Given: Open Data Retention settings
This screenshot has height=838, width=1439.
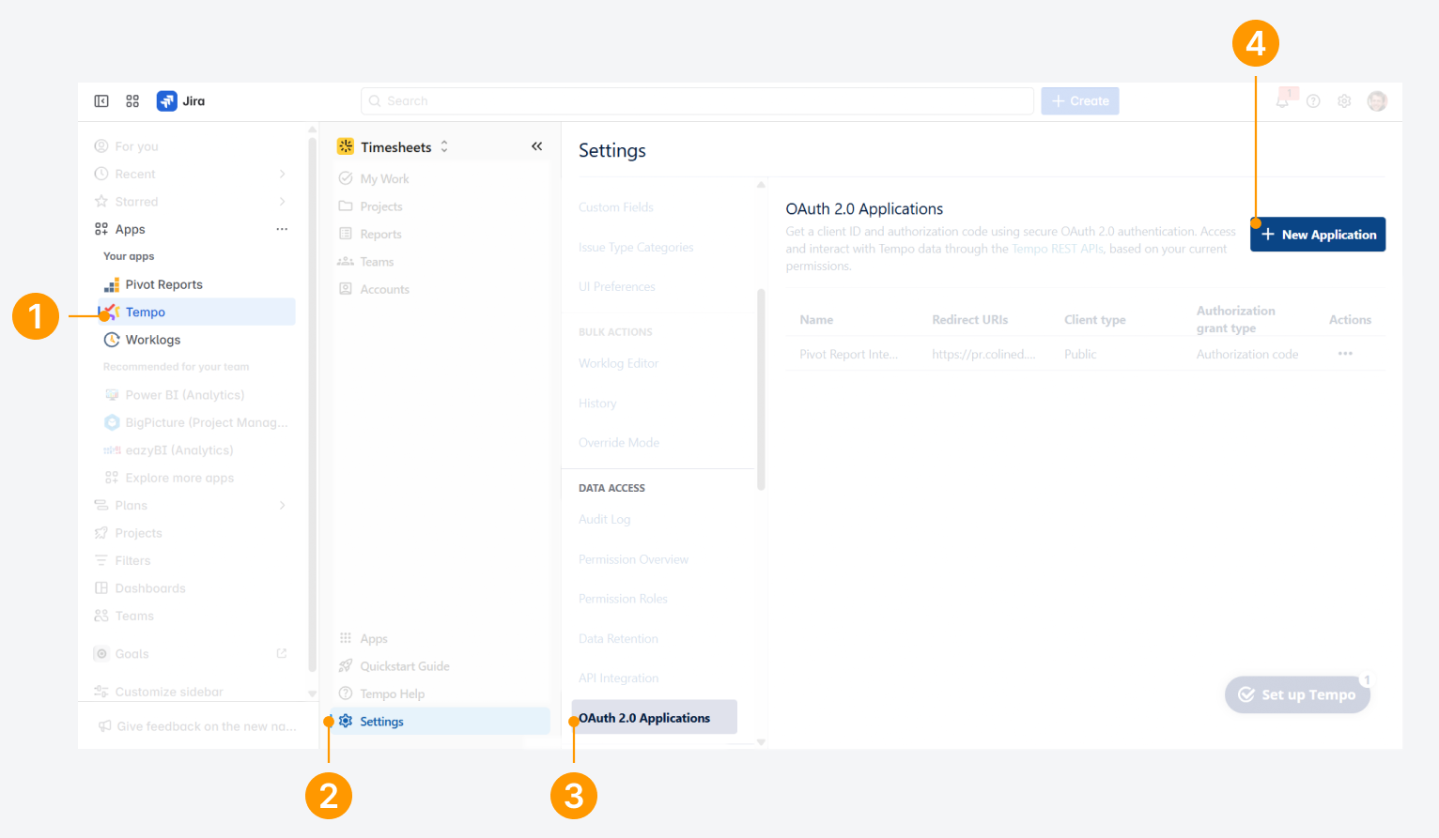Looking at the screenshot, I should pyautogui.click(x=618, y=639).
